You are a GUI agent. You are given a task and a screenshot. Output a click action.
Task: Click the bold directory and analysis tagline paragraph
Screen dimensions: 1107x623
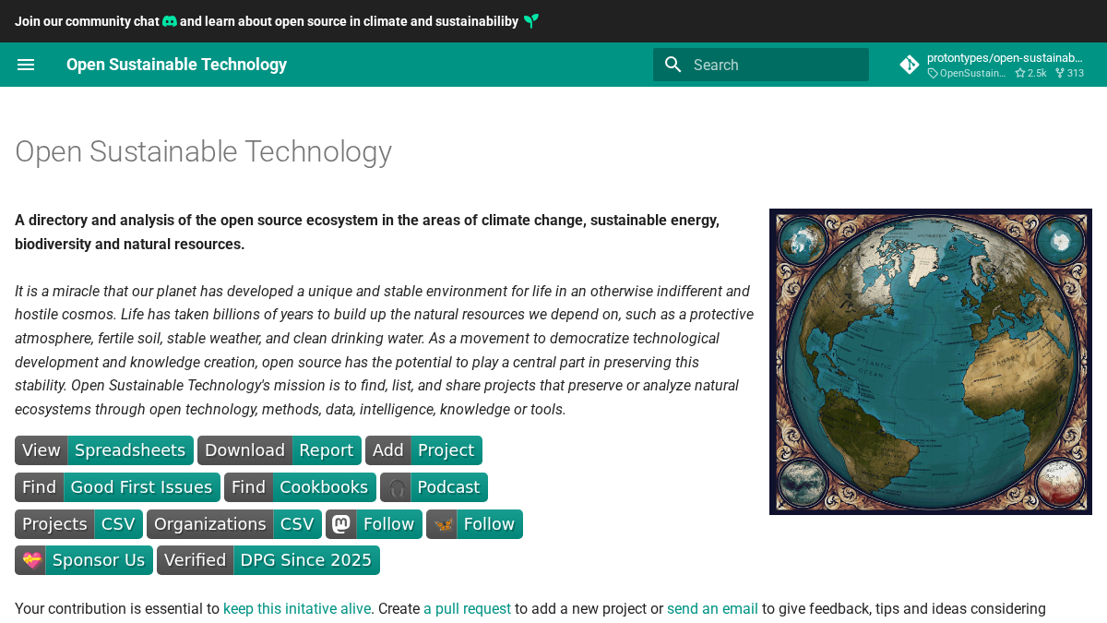pyautogui.click(x=367, y=233)
